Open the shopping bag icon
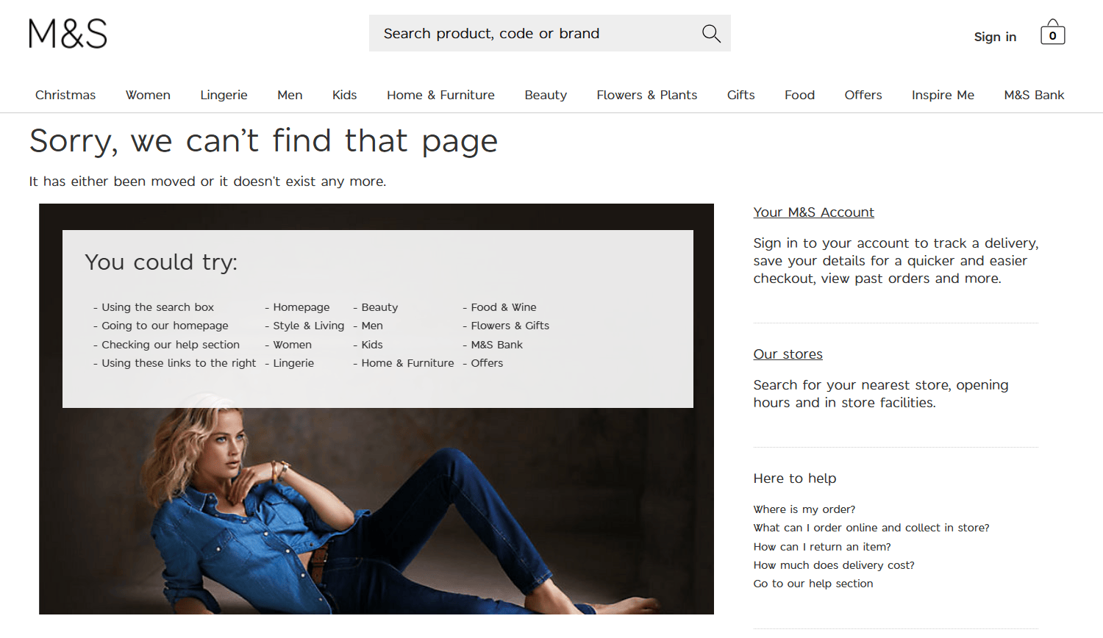 click(x=1052, y=32)
